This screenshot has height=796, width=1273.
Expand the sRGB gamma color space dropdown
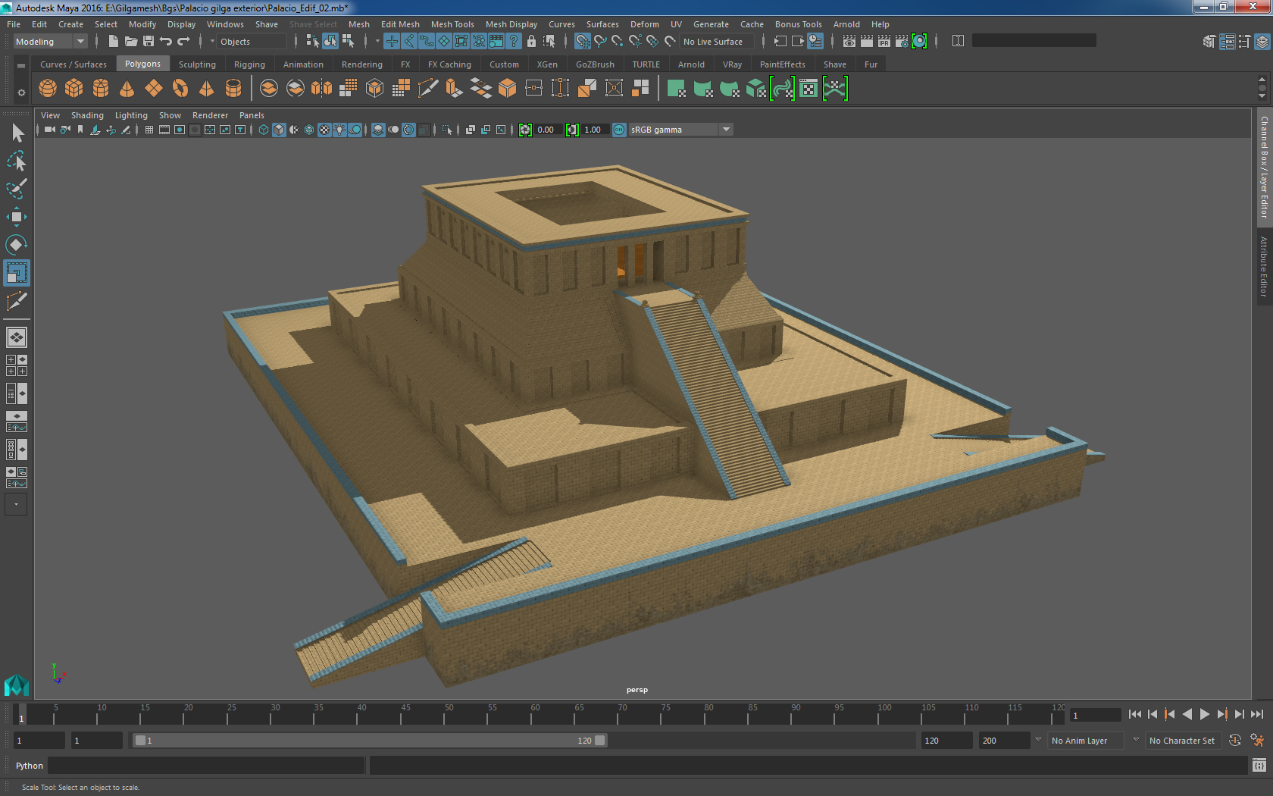click(x=726, y=130)
